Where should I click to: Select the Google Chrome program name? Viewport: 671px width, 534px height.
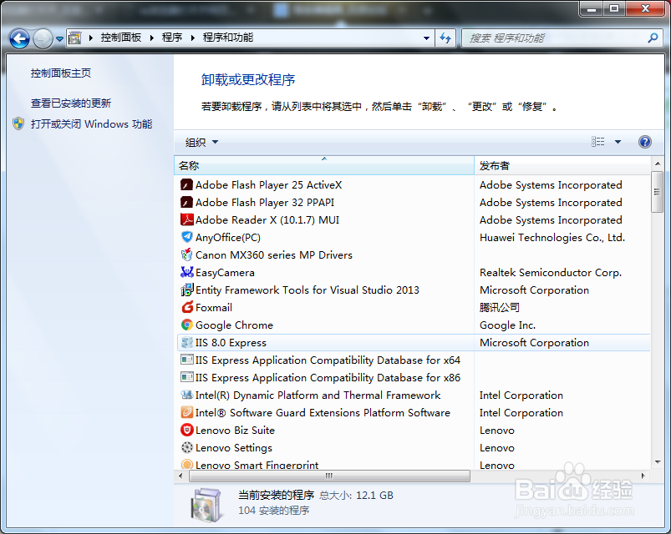pos(234,325)
